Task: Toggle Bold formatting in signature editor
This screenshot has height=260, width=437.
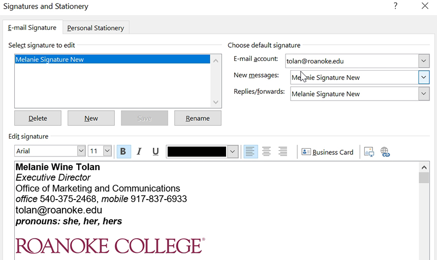Action: [123, 151]
